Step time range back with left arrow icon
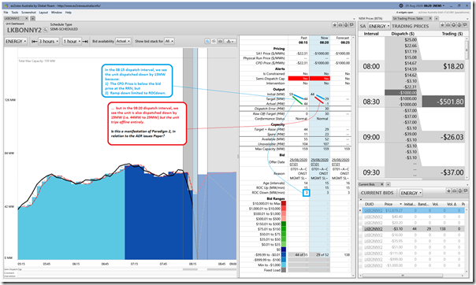This screenshot has width=476, height=285. (35, 41)
